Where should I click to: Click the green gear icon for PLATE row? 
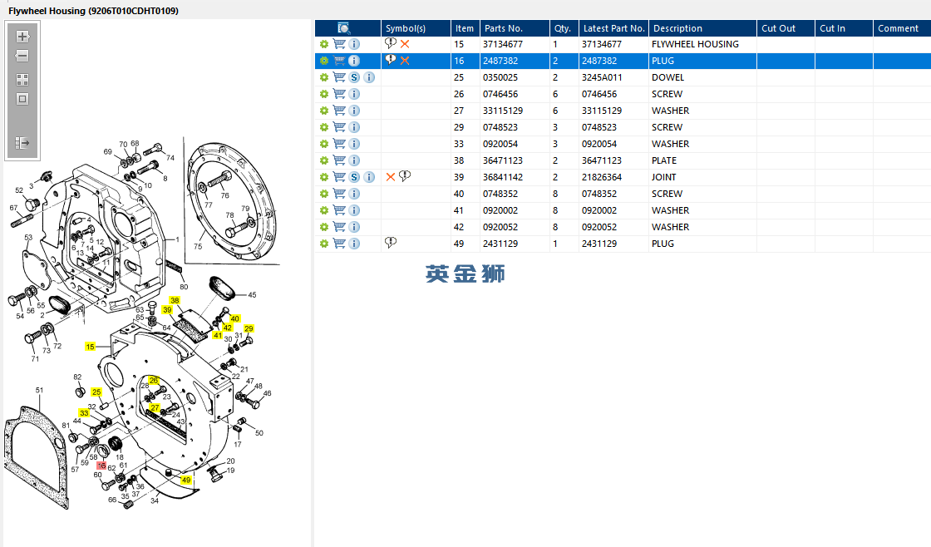(323, 160)
